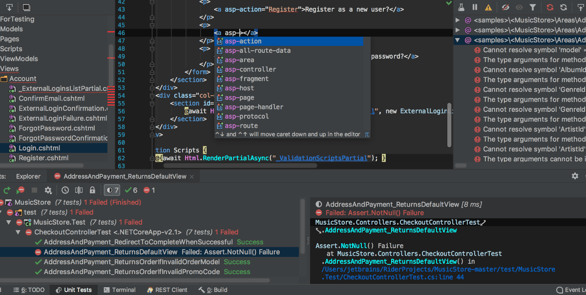Click the gray eye icon in errors toolbar
The height and width of the screenshot is (295, 586).
pos(519,7)
